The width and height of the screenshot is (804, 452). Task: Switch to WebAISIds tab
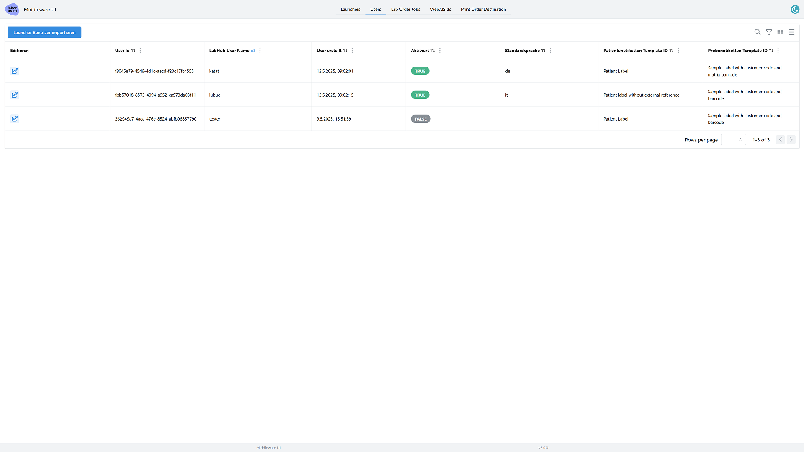(441, 9)
